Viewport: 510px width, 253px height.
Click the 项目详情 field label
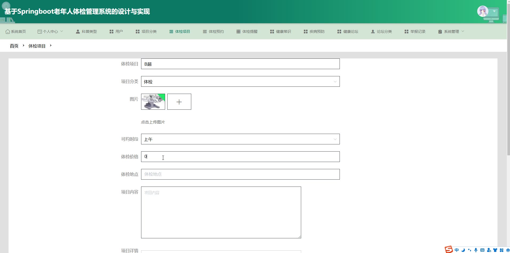pos(130,250)
